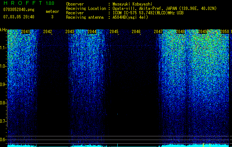Click the HROFFT 1.0.0 title text
Viewport: 232px width, 147px height.
tap(29, 3)
